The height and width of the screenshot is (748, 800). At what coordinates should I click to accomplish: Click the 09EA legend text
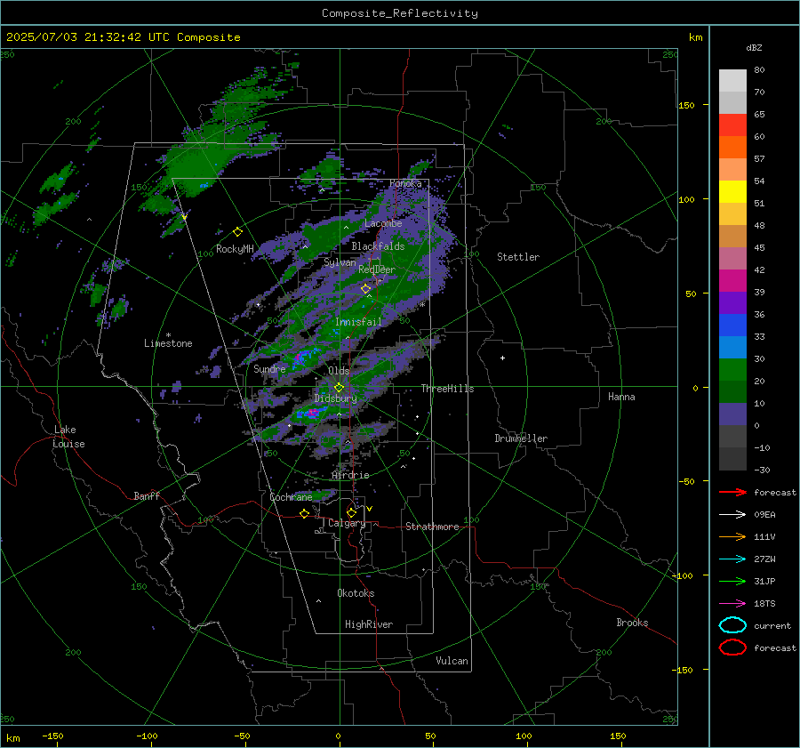(x=764, y=515)
